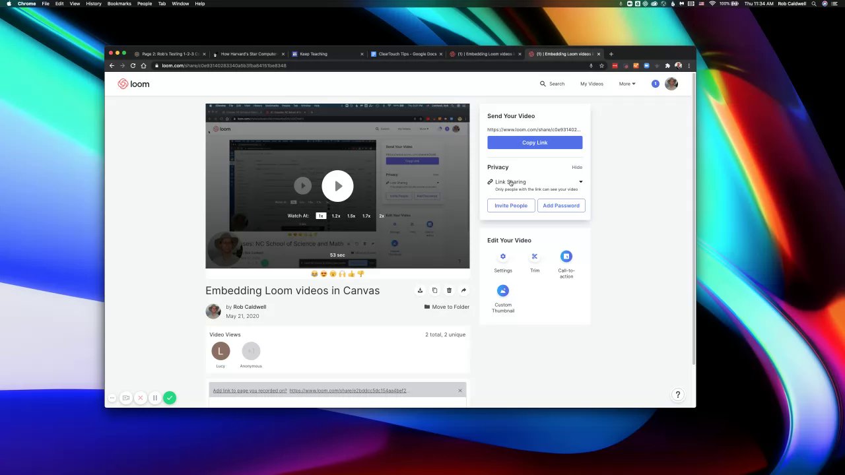Hide the Privacy section
The height and width of the screenshot is (475, 845).
(x=577, y=167)
